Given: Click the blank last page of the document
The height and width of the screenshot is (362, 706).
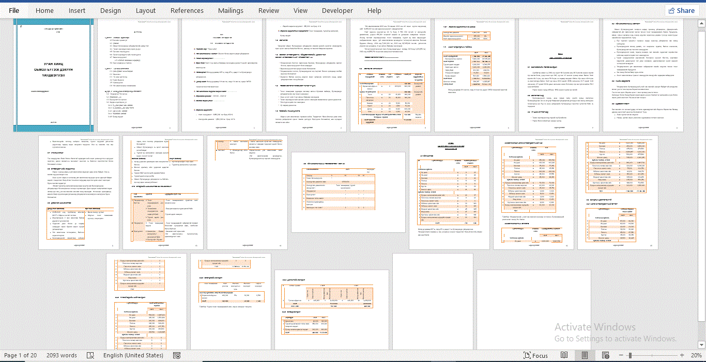Looking at the screenshot, I should tap(534, 309).
